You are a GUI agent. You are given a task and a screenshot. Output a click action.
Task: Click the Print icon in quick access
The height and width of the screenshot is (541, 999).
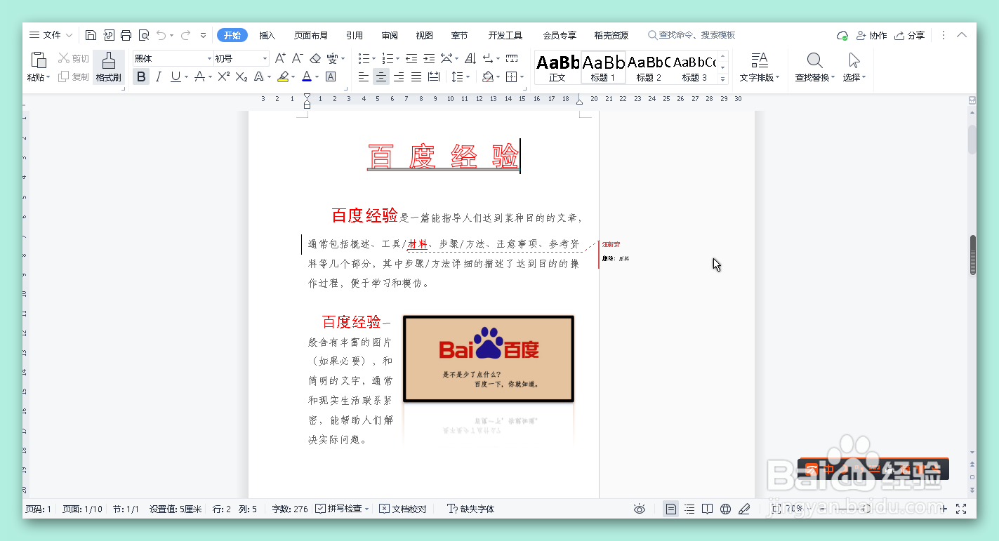pyautogui.click(x=126, y=35)
